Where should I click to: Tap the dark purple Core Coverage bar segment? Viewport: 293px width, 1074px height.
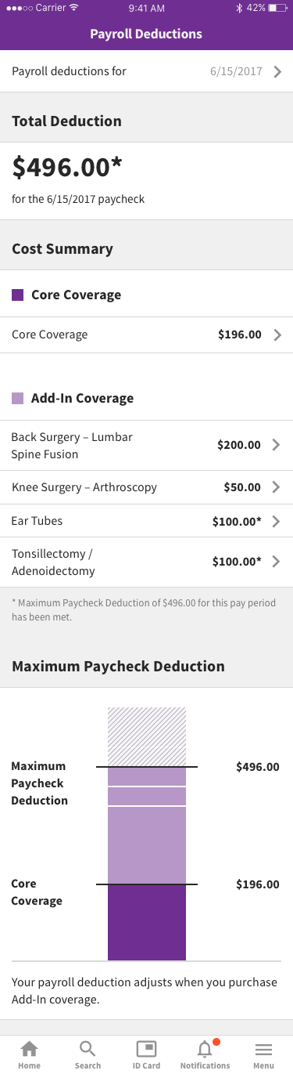tap(147, 922)
